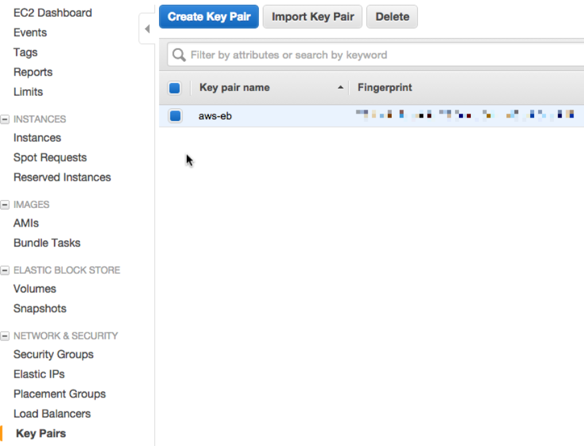
Task: Click the filter by attributes search field
Action: point(379,55)
